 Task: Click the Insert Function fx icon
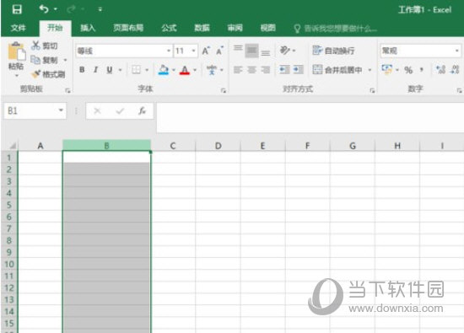142,111
